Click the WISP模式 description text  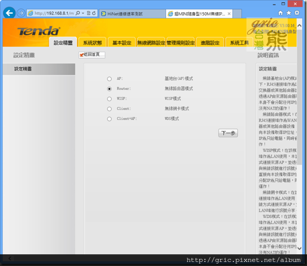(173, 98)
